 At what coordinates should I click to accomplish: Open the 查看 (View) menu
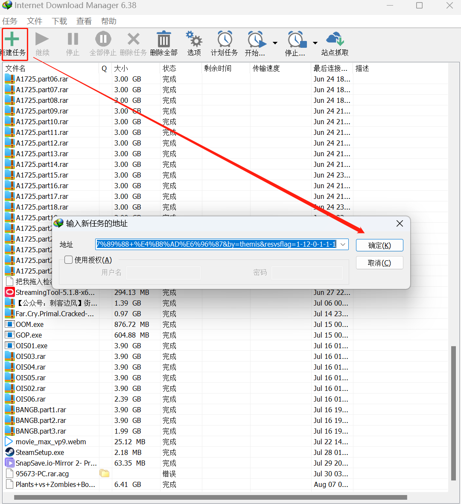coord(84,21)
